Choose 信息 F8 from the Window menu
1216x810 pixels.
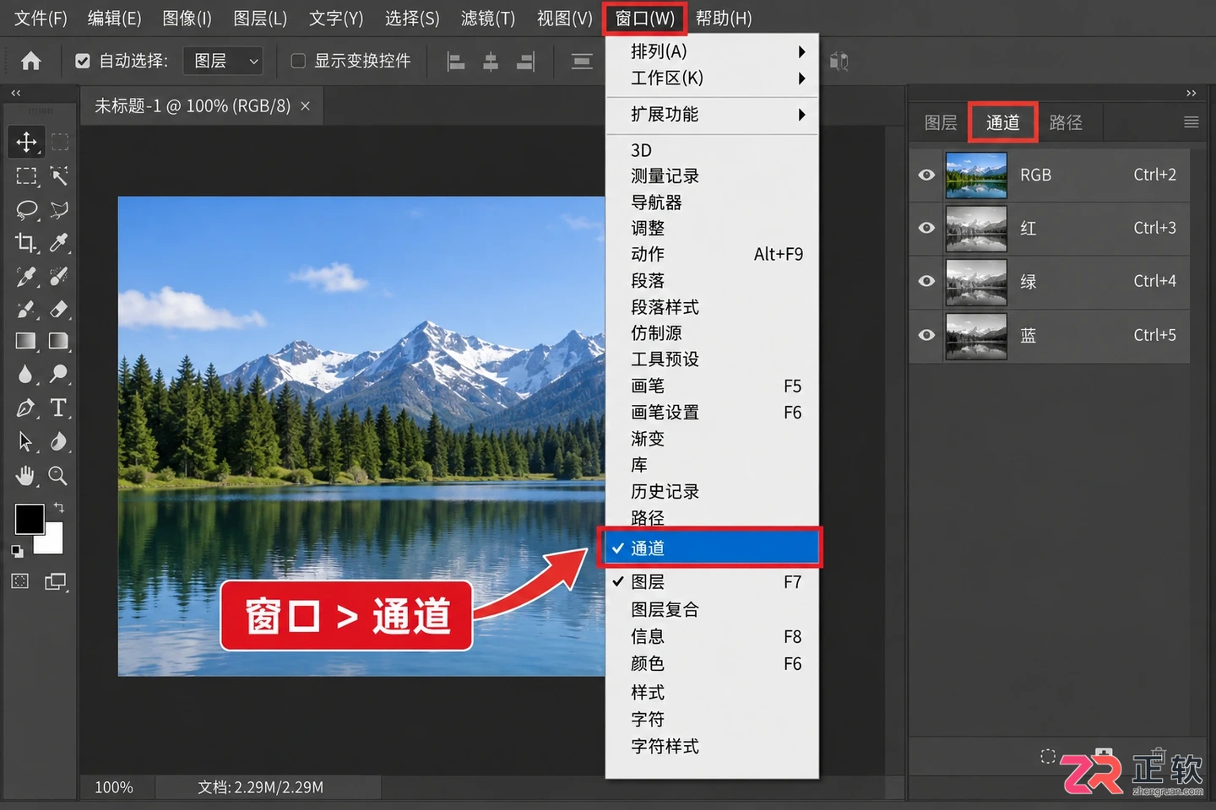coord(712,637)
